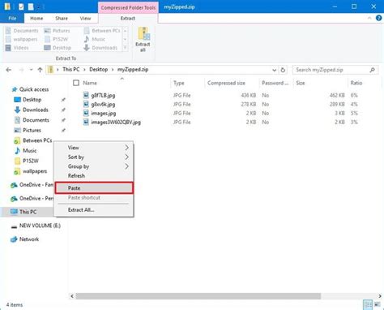Click the chevron after This PC in path
The height and width of the screenshot is (310, 384).
click(x=84, y=70)
